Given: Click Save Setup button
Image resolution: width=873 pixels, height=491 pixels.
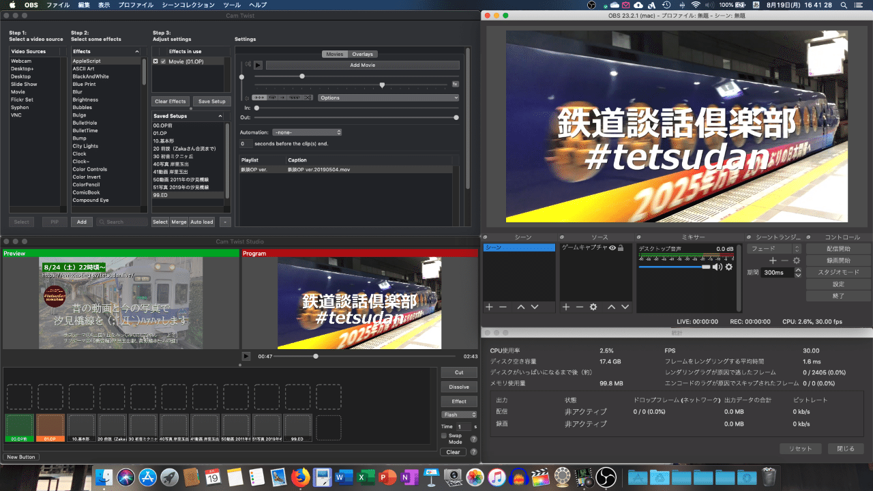Looking at the screenshot, I should (211, 102).
